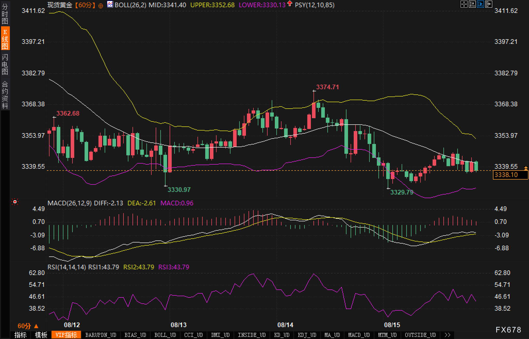Screen dimensions: 529x339
Task: Click the red sun marker icon near MACD
Action: click(15, 202)
